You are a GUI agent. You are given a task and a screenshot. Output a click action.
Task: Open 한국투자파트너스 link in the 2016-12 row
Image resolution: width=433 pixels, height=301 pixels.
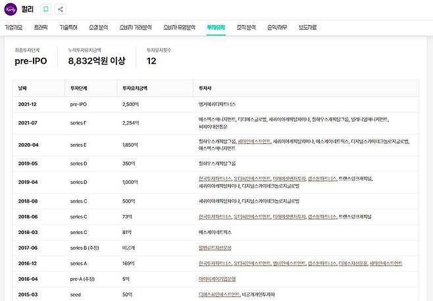tap(215, 264)
